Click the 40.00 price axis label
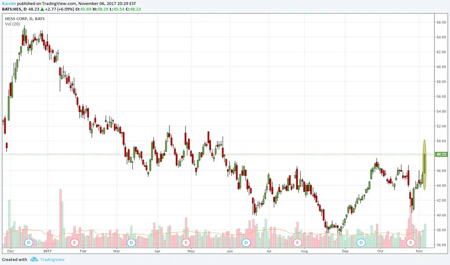Viewport: 450px width, 265px height. (x=441, y=215)
